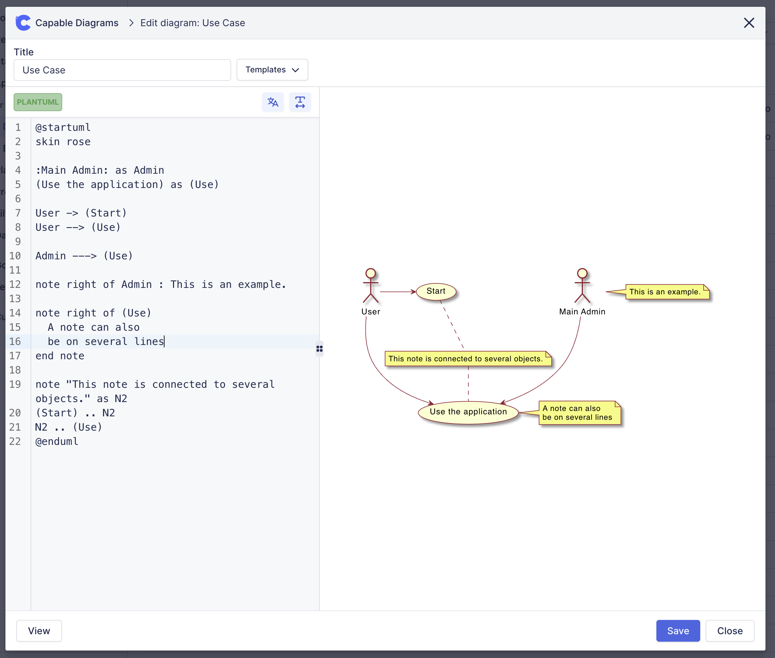Click the User actor figure in diagram

(371, 286)
